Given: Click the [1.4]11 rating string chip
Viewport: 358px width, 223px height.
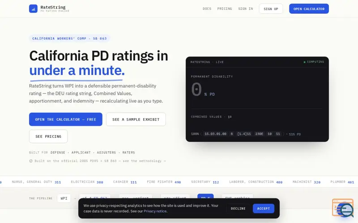Looking at the screenshot, I should click(x=244, y=134).
